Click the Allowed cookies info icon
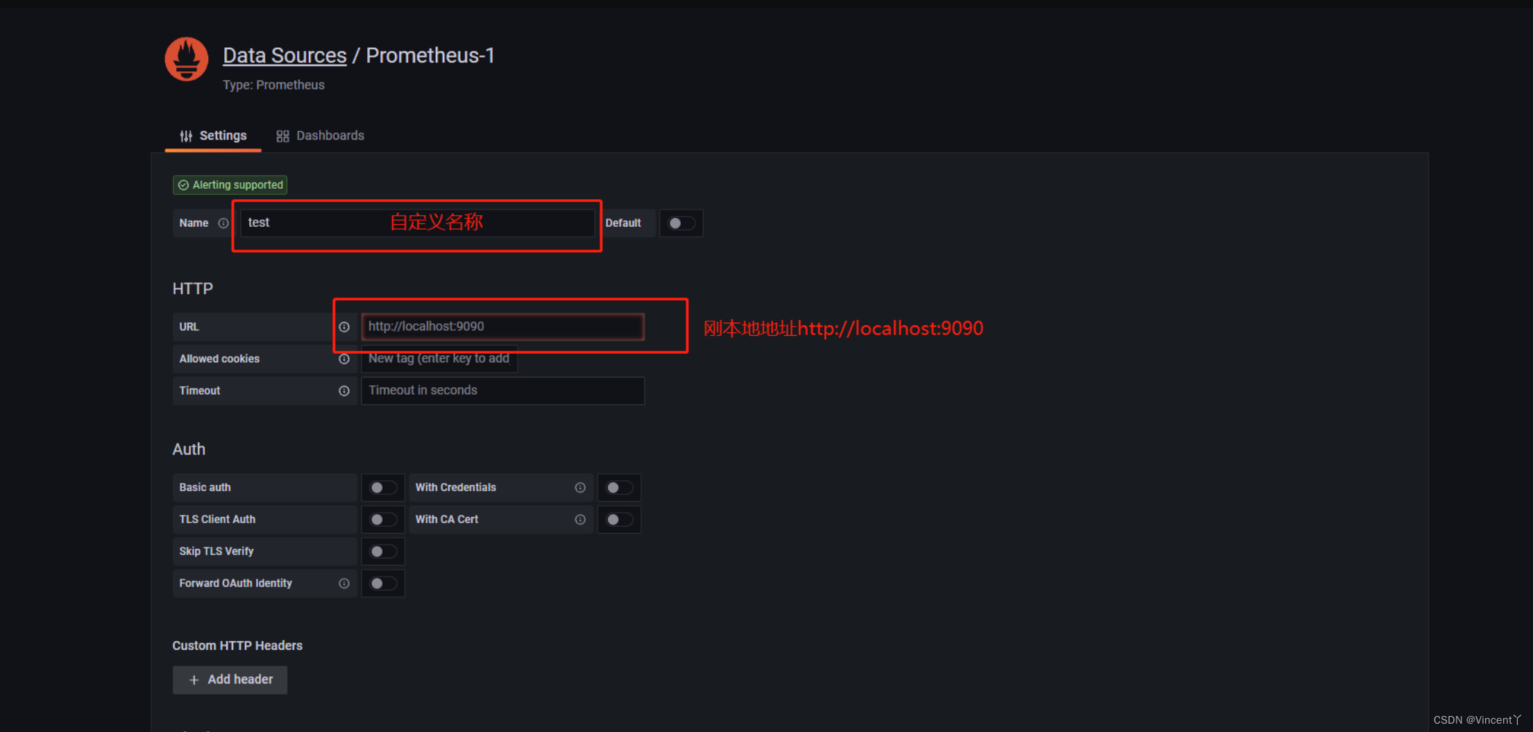 click(x=344, y=359)
